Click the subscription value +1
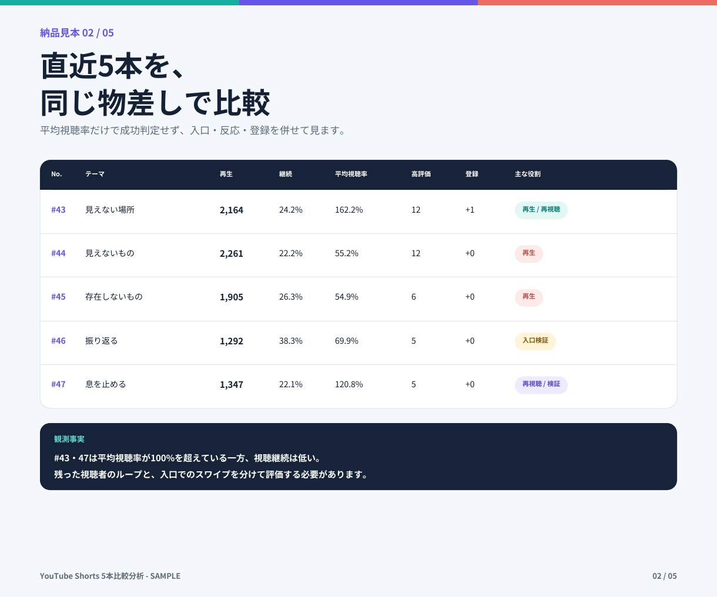 [470, 210]
